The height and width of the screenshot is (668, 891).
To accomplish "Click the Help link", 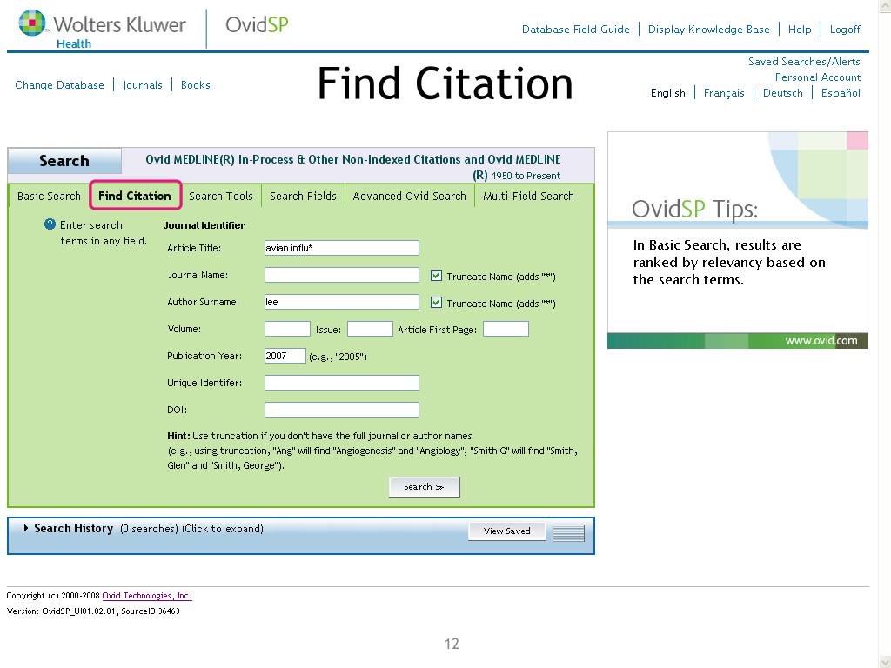I will tap(800, 29).
